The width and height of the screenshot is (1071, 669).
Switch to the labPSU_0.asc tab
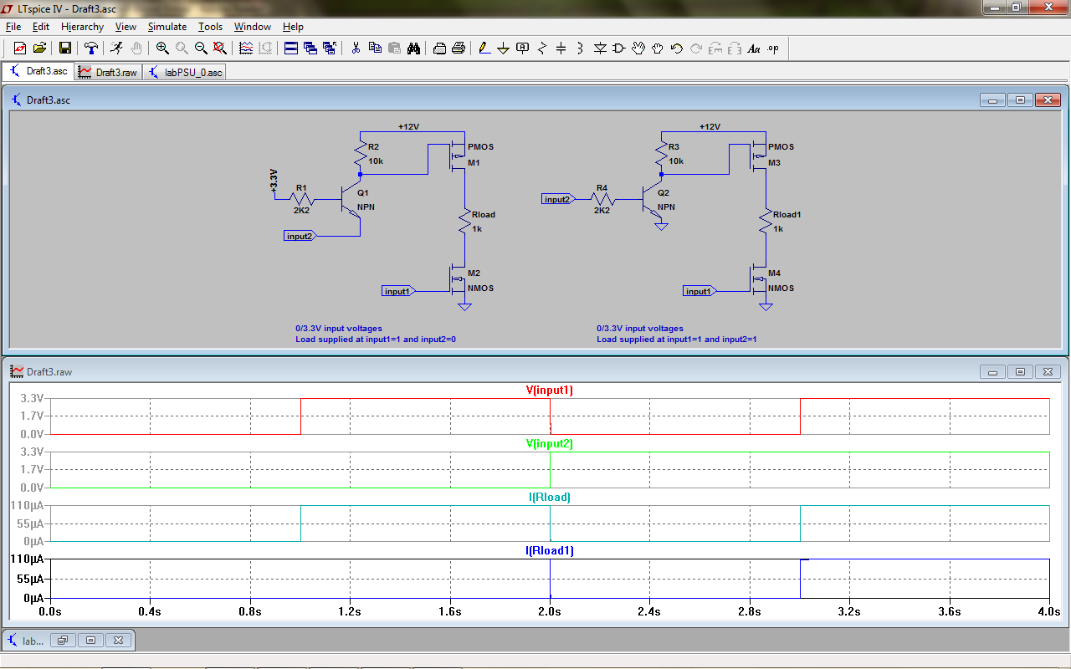tap(185, 73)
